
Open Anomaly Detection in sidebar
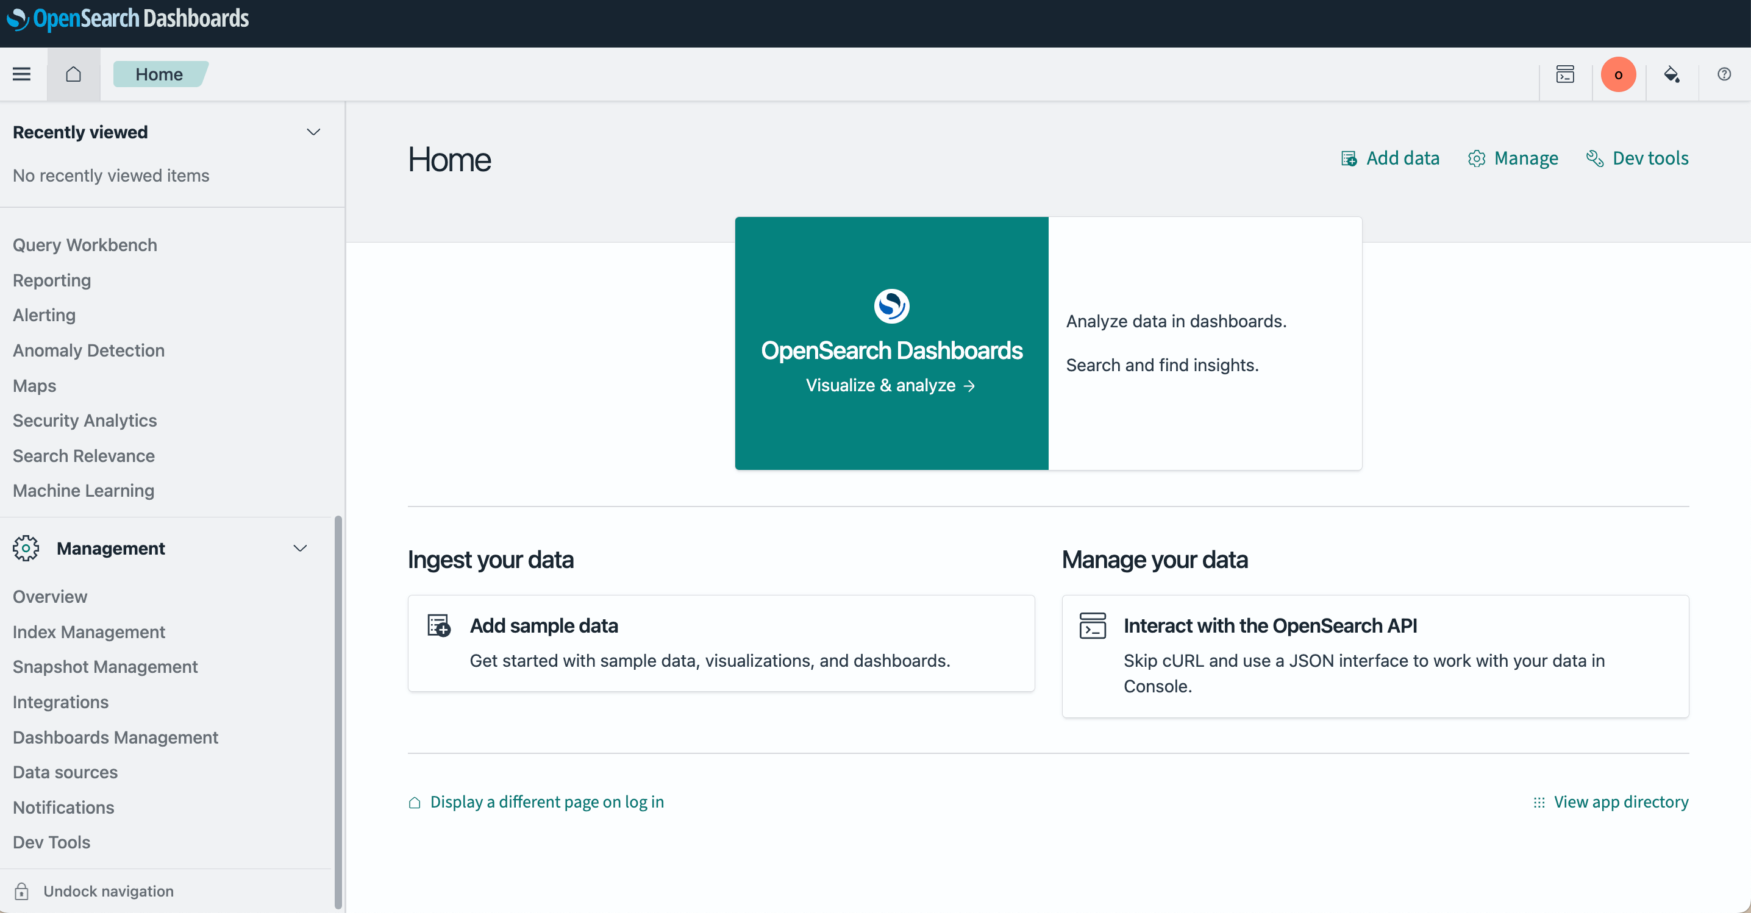(x=88, y=350)
